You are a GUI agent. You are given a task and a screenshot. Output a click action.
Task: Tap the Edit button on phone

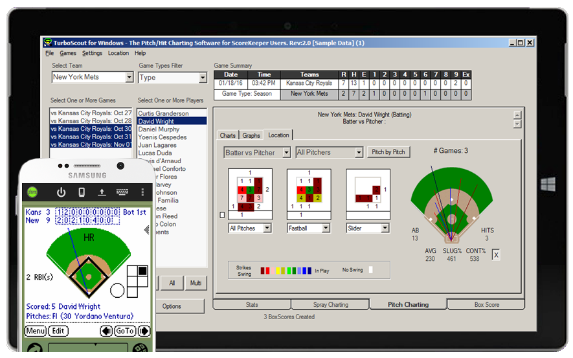(x=58, y=331)
